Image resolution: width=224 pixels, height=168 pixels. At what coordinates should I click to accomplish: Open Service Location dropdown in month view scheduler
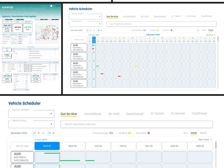point(85,17)
